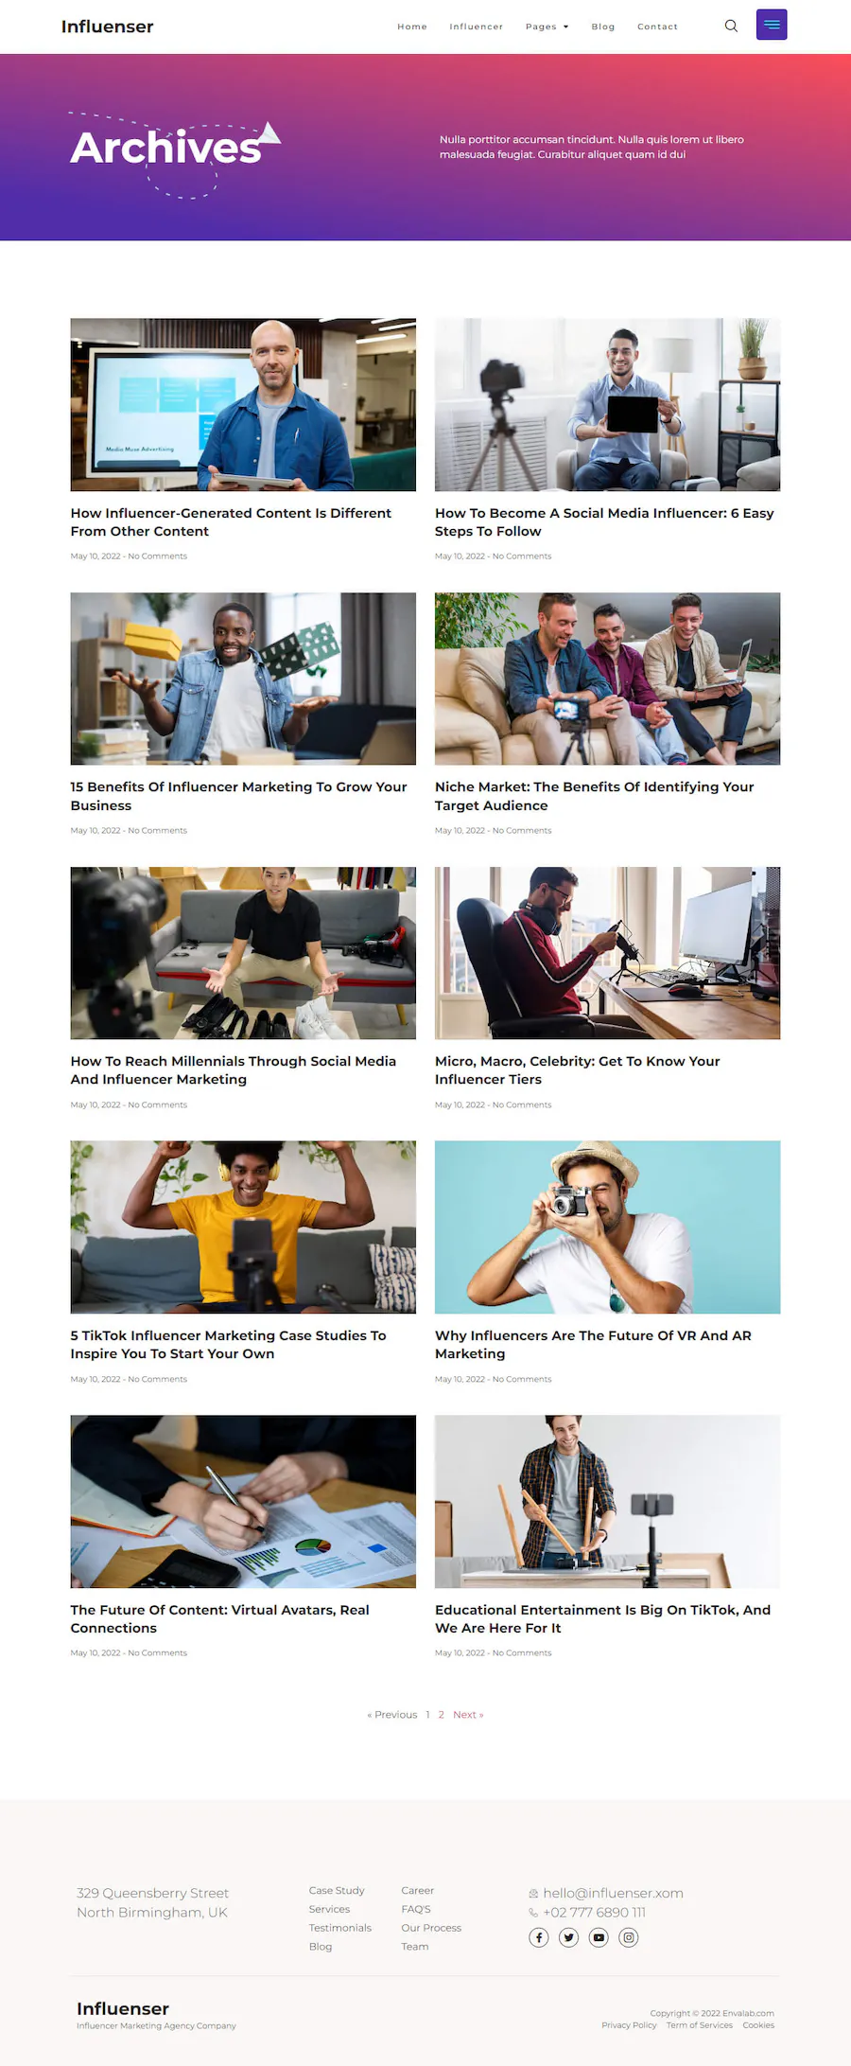Go to pagination page 2
This screenshot has width=851, height=2066.
pos(441,1714)
